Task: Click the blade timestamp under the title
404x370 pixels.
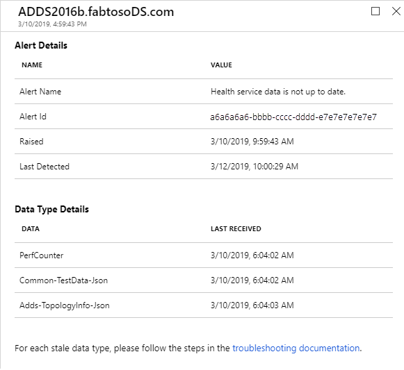Action: pos(52,24)
